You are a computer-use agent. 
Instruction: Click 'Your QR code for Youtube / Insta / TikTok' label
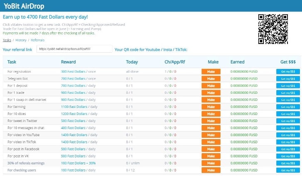pyautogui.click(x=151, y=50)
